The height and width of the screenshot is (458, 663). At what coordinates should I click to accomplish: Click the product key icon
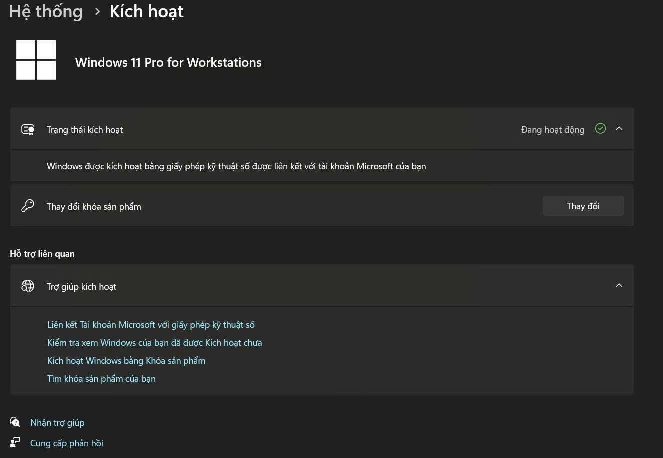coord(28,206)
